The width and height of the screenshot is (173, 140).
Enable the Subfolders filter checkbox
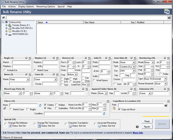56,108
